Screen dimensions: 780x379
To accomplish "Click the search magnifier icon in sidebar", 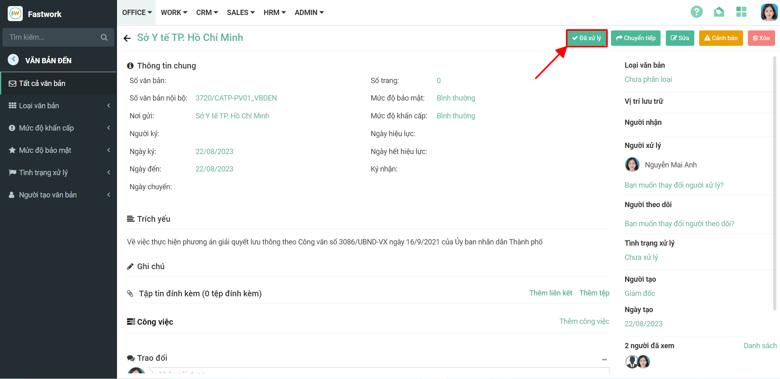I will [104, 37].
